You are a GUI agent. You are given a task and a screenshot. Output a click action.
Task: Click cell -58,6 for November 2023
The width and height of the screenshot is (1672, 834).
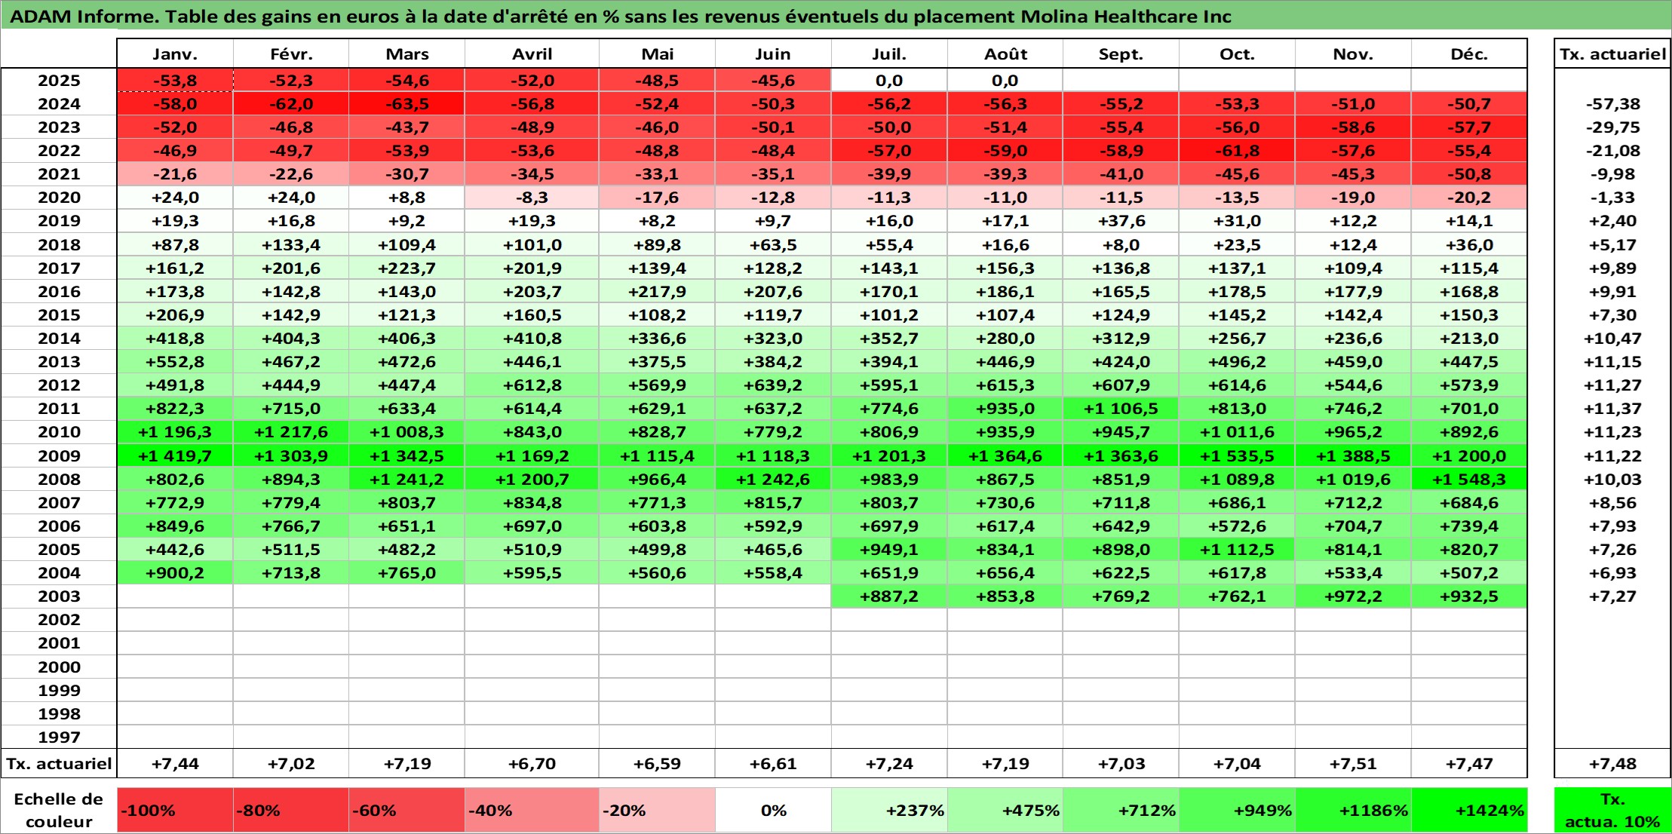coord(1353,127)
